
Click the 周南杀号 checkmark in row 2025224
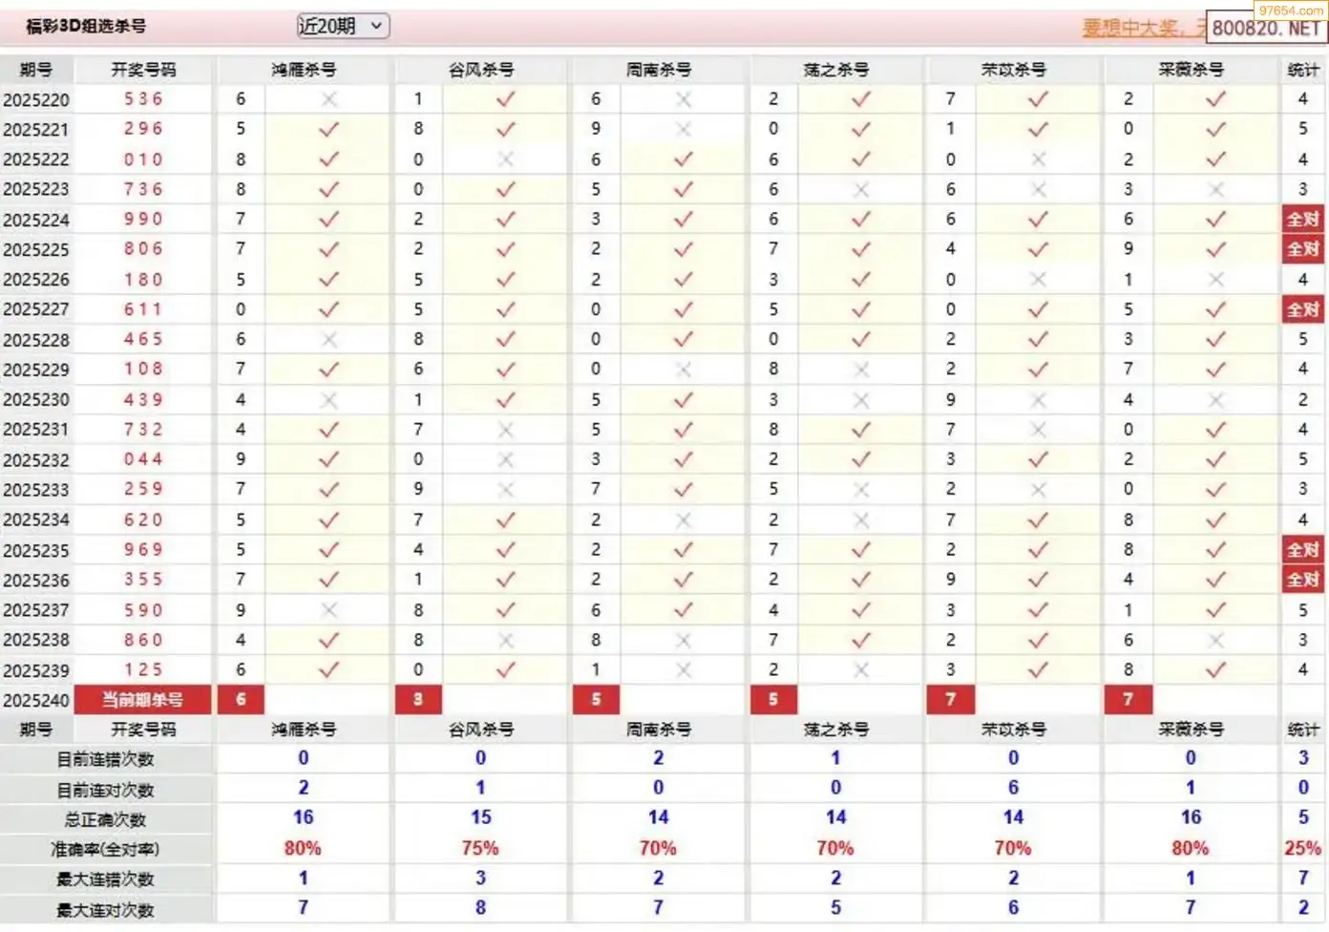pyautogui.click(x=684, y=220)
